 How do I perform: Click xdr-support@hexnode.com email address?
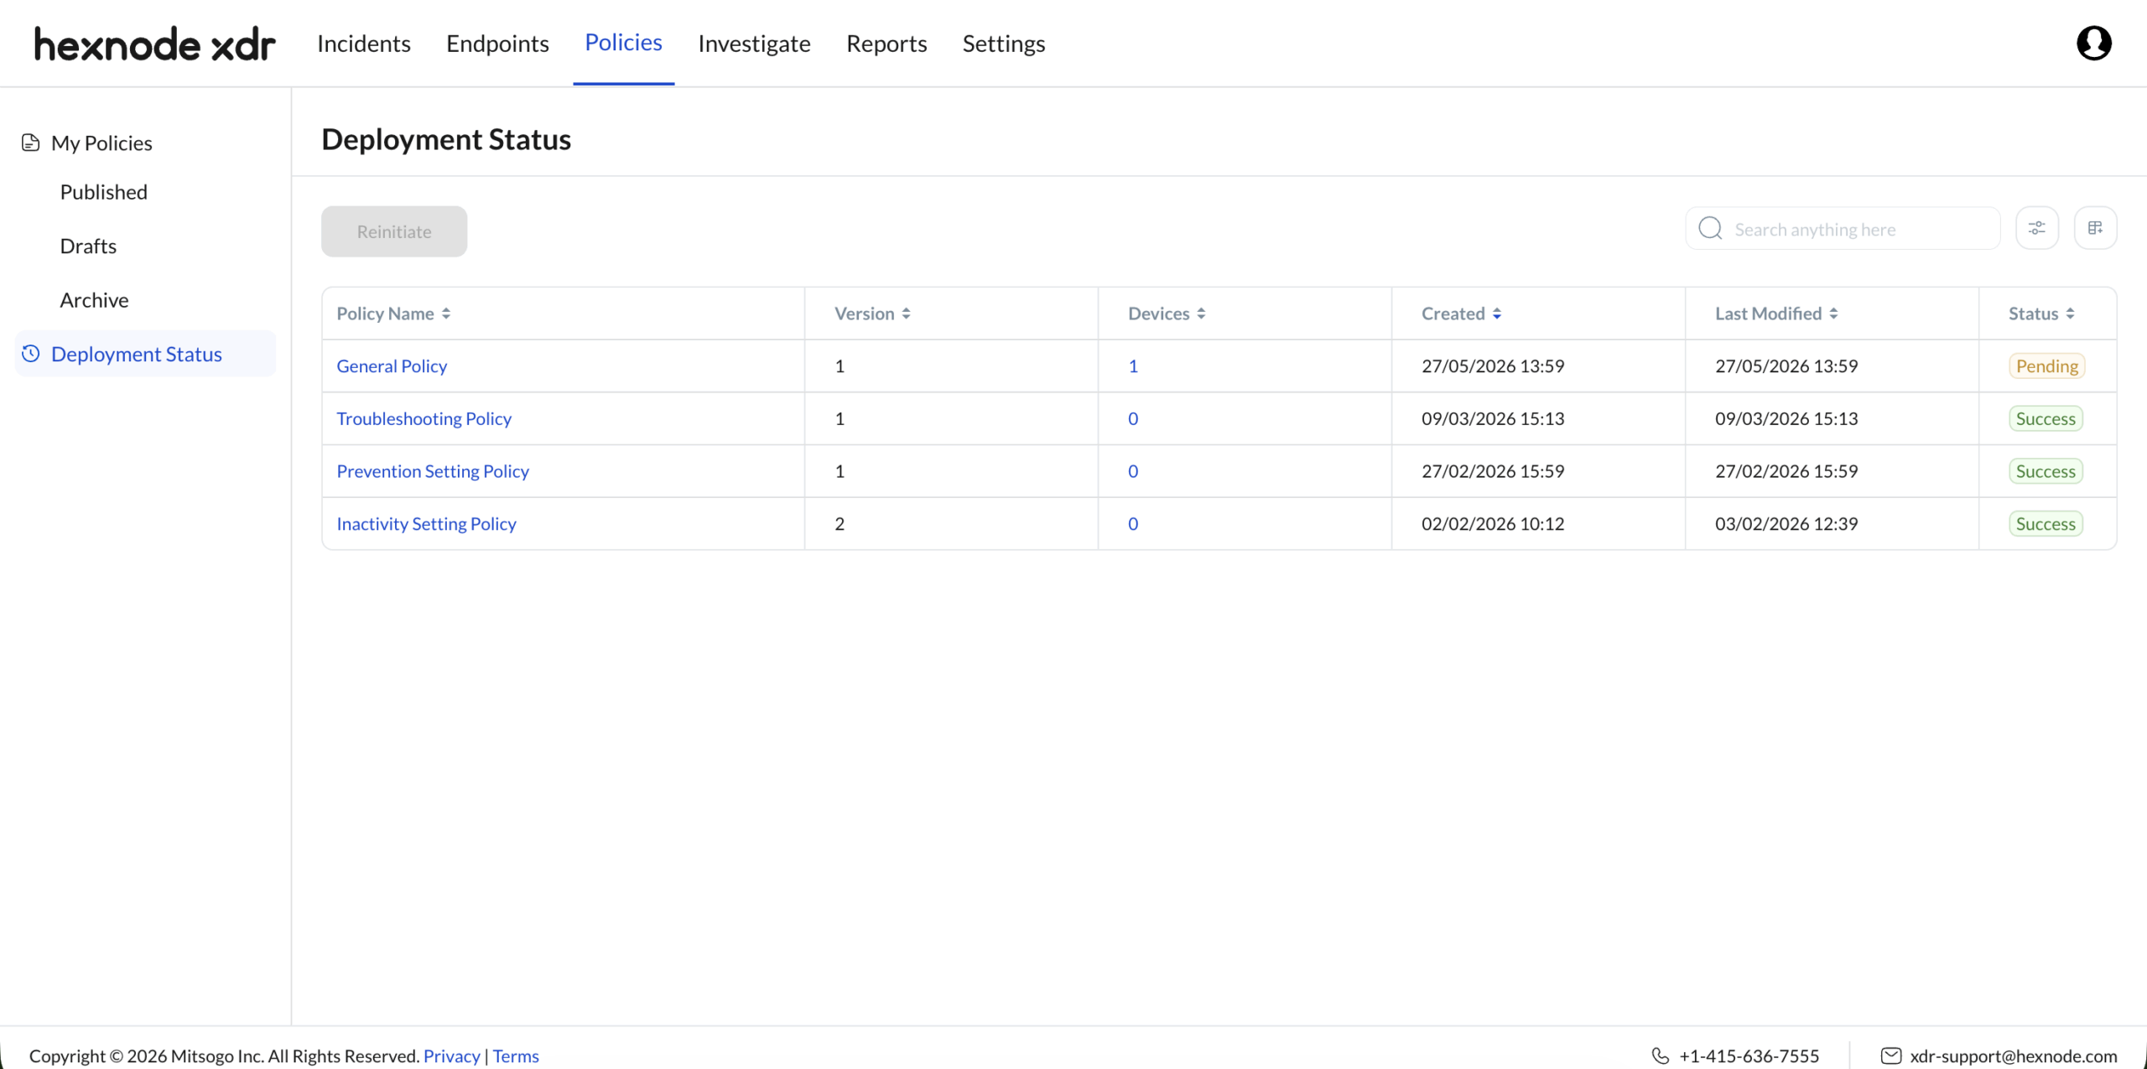click(x=2014, y=1056)
